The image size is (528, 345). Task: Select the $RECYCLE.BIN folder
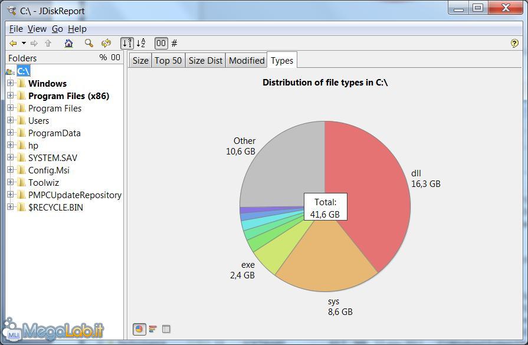click(55, 207)
